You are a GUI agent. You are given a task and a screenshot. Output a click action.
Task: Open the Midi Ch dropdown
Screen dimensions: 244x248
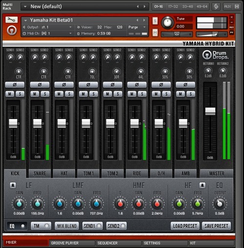tap(70, 33)
